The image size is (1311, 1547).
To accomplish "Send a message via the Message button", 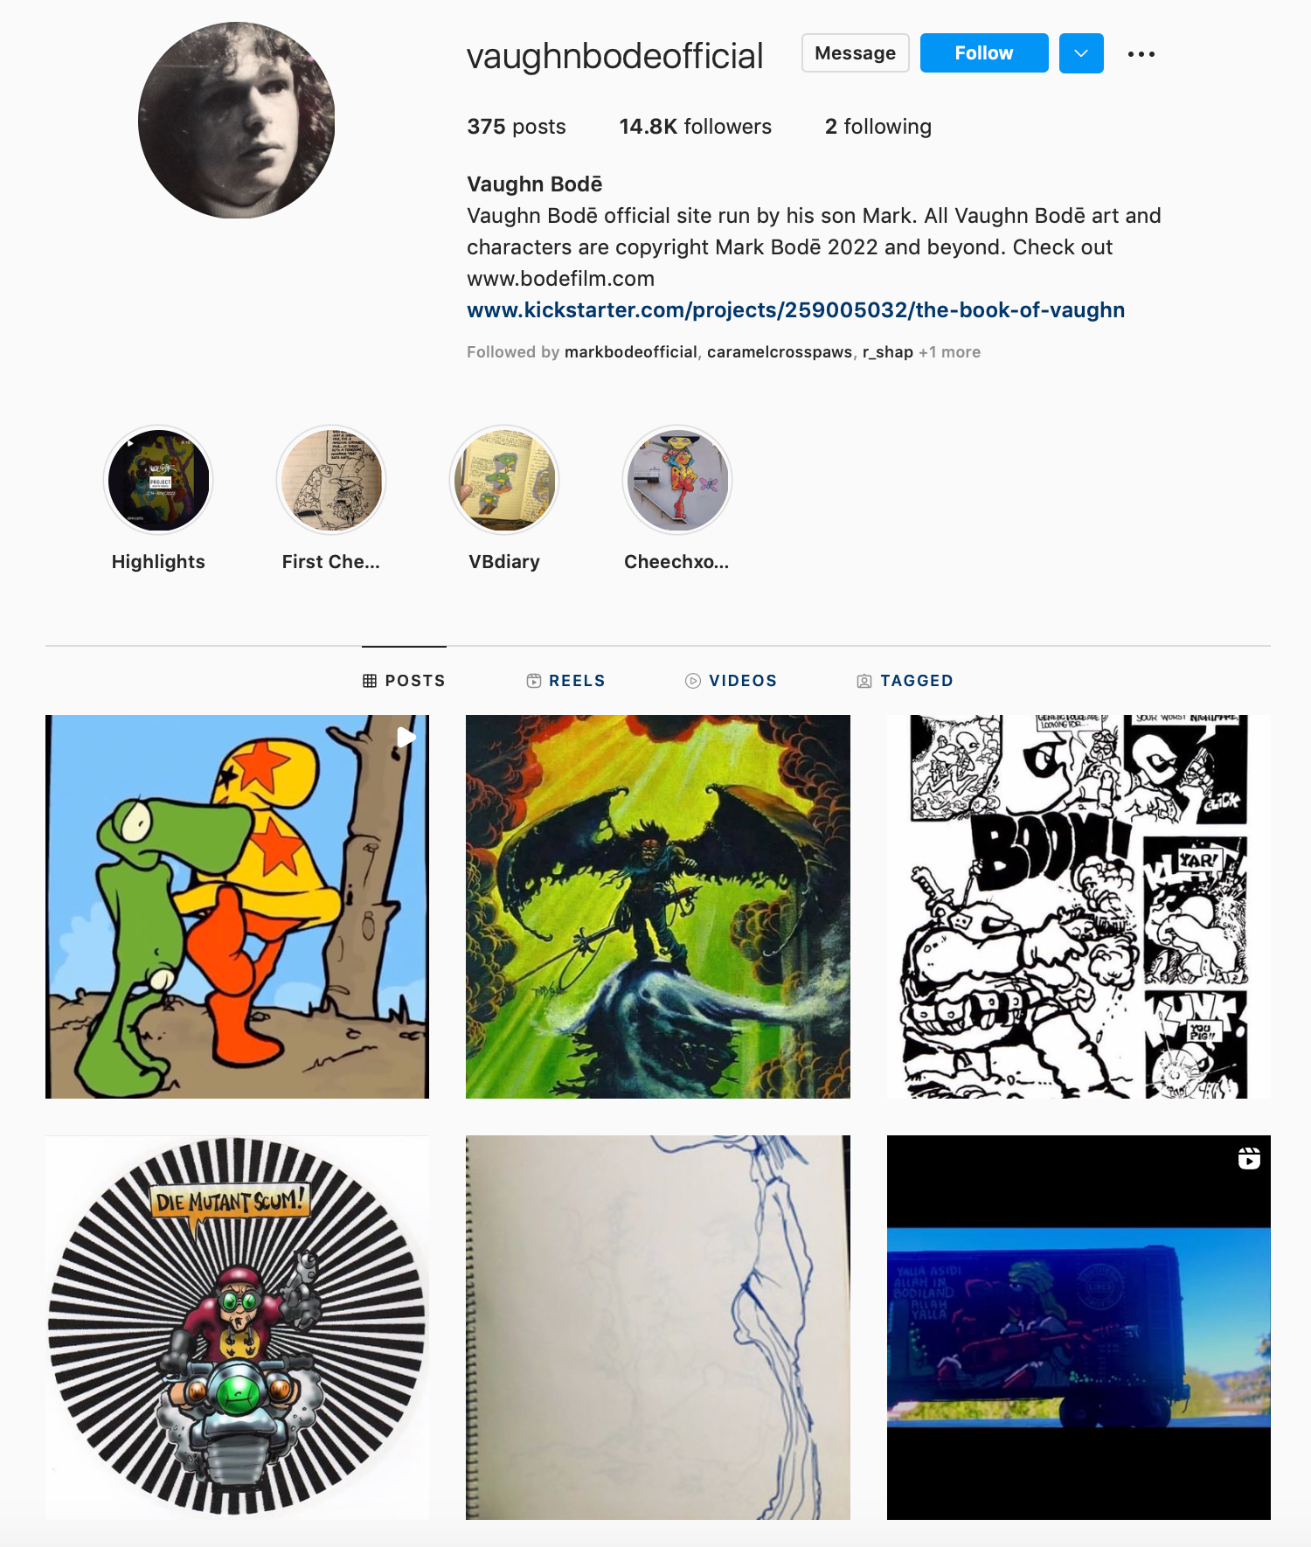I will 856,53.
